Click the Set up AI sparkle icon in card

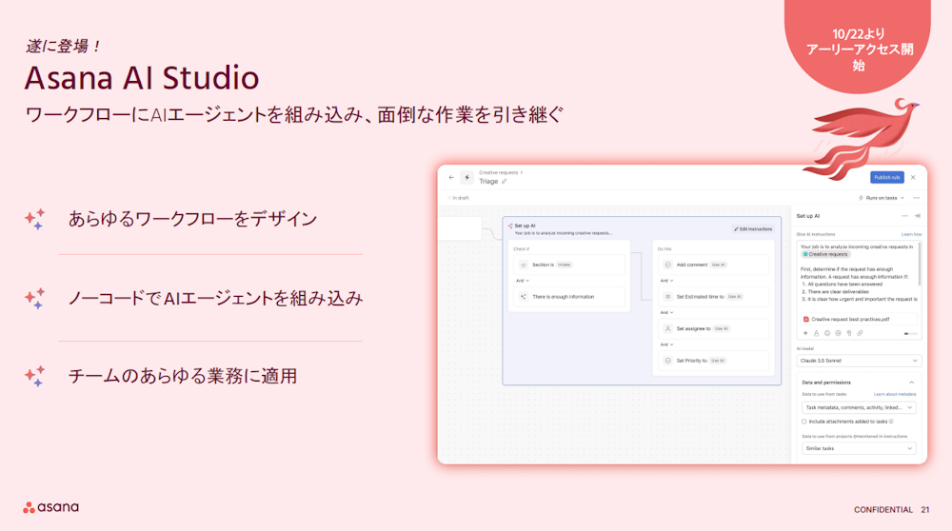point(510,226)
